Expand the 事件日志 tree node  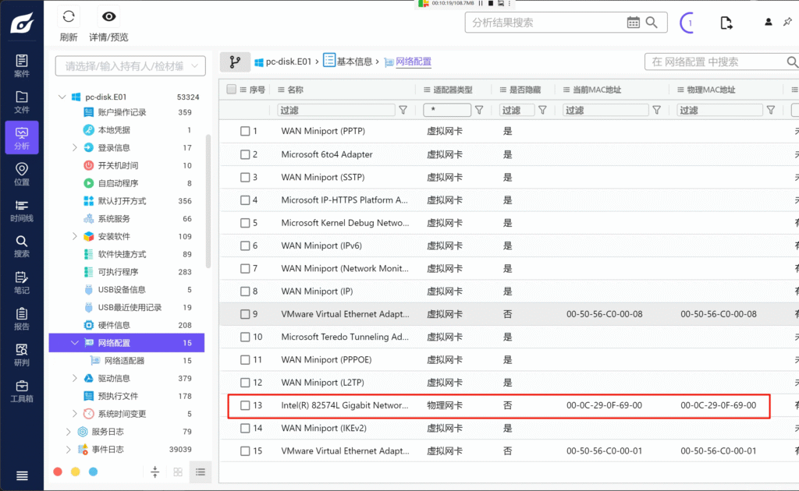(x=69, y=449)
